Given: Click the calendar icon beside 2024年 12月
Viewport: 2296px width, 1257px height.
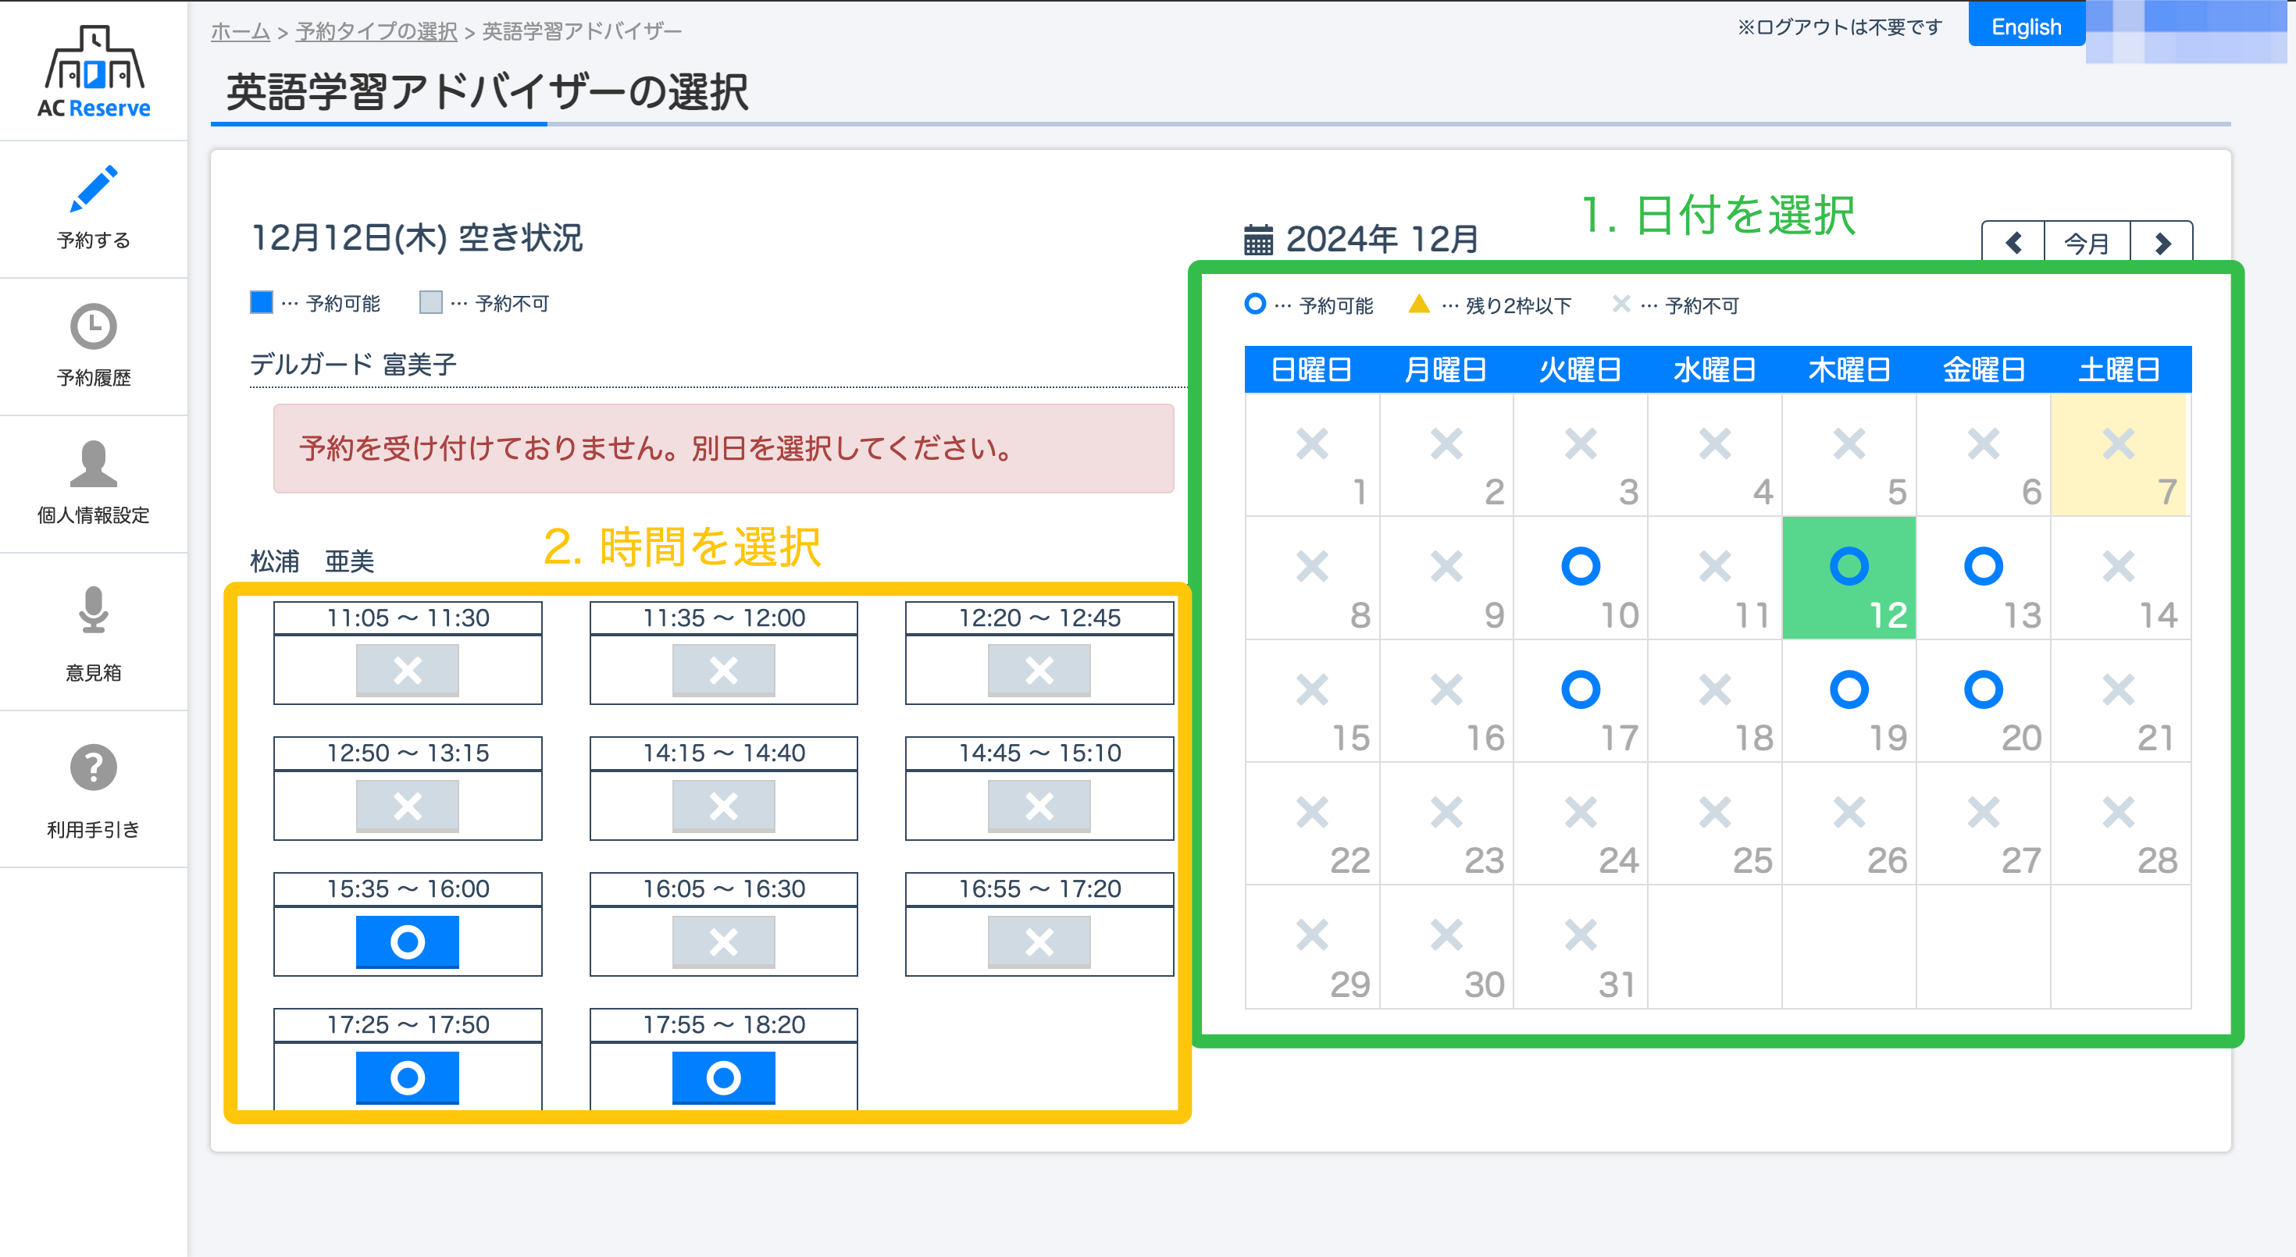Looking at the screenshot, I should (1257, 240).
